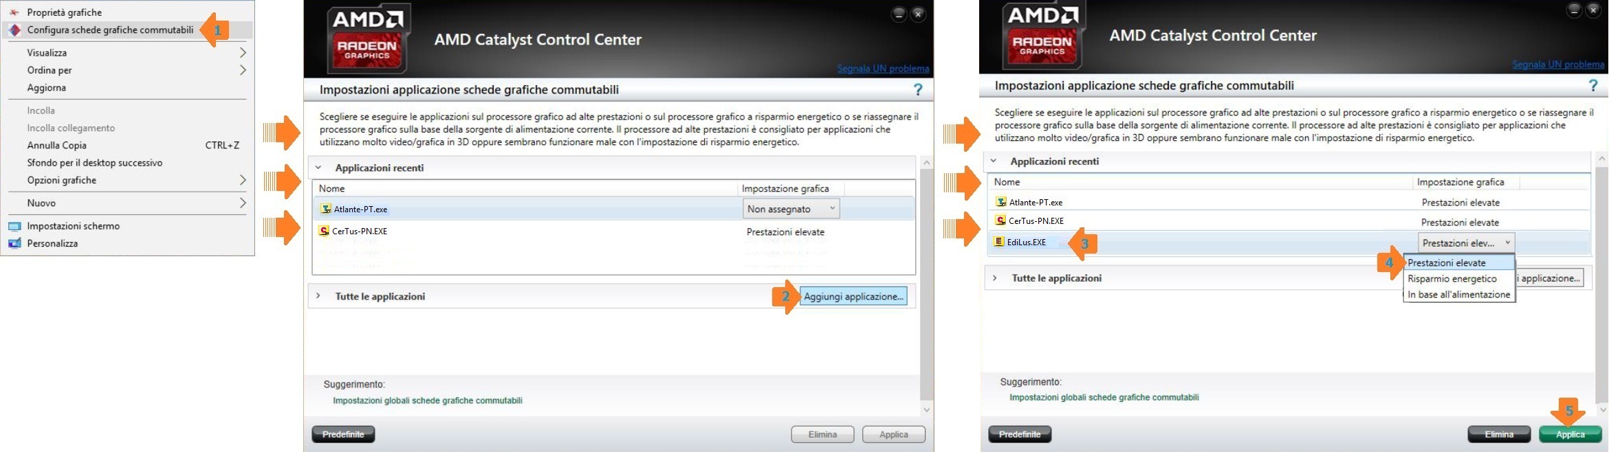Screen dimensions: 1609x452
Task: Click Predefinite in the Non assegnato window
Action: (x=343, y=434)
